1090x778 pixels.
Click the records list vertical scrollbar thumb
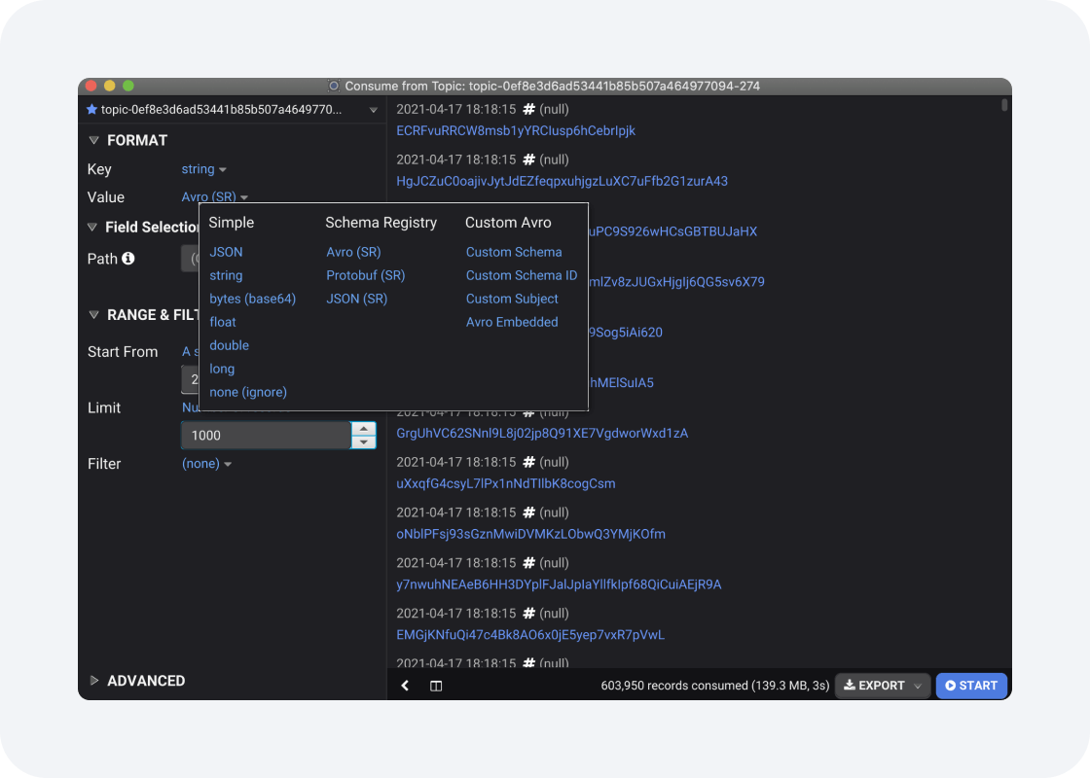click(x=1004, y=105)
